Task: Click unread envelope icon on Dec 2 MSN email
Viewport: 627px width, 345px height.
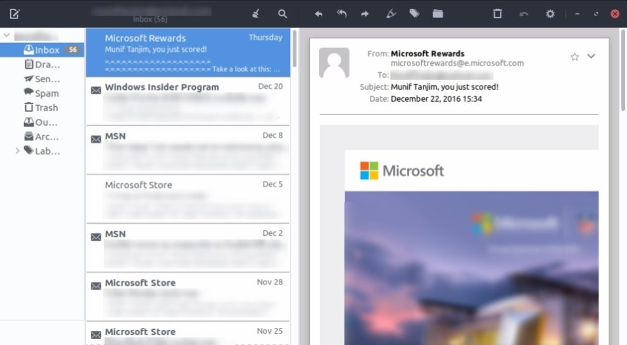Action: [x=96, y=237]
